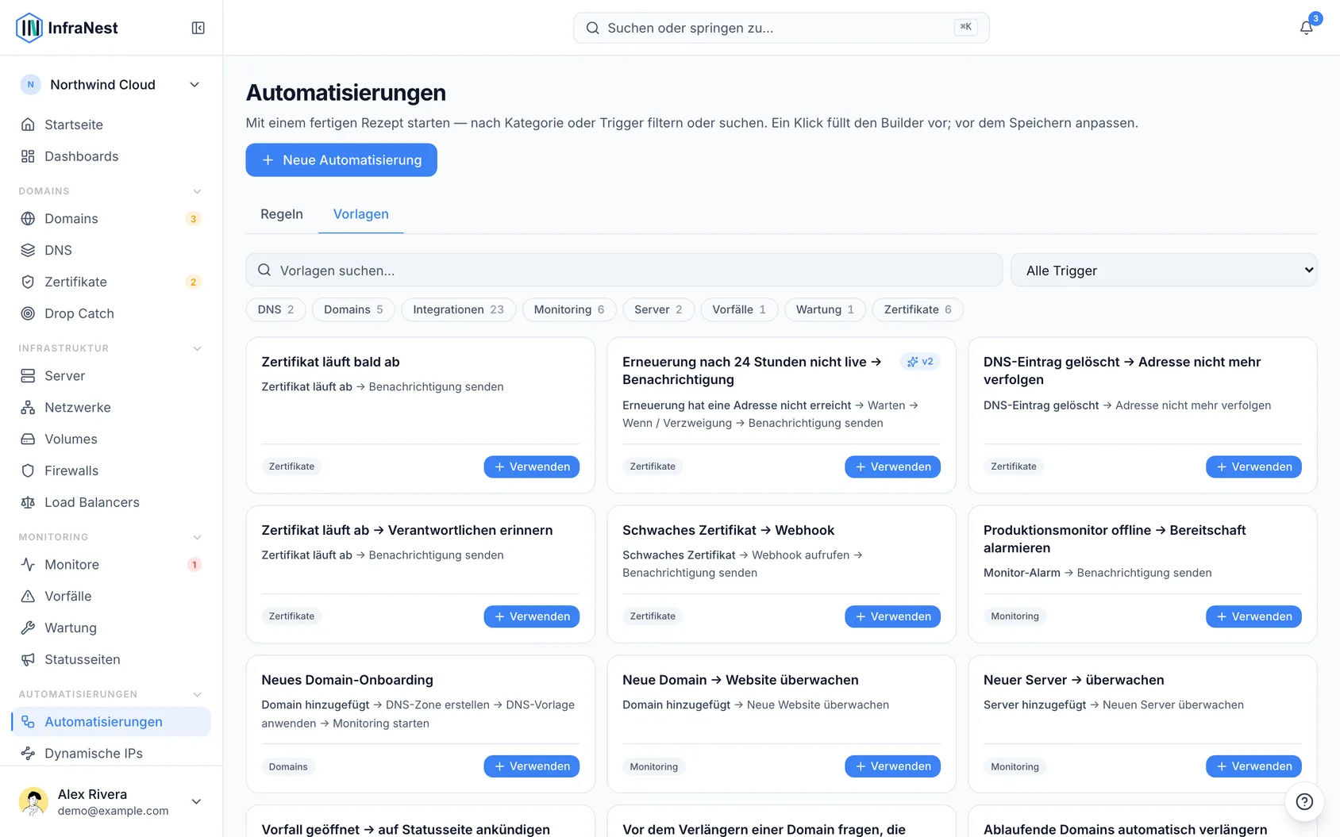Screen dimensions: 1340x837
Task: Click the shield icon next to Zertifikate
Action: 28,282
